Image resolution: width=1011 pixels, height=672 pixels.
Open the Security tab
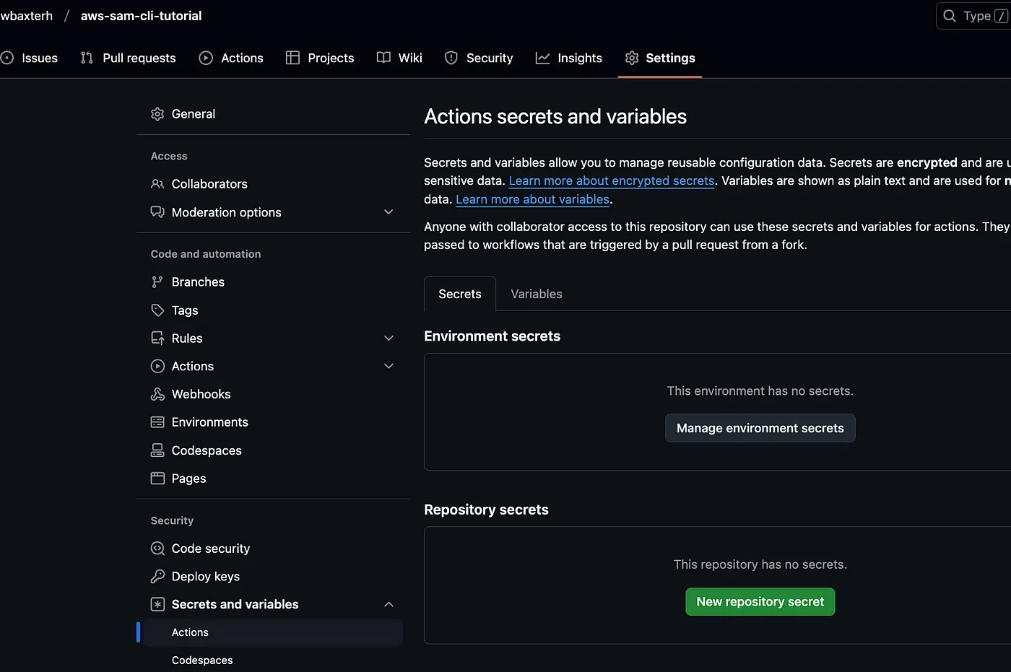(479, 58)
